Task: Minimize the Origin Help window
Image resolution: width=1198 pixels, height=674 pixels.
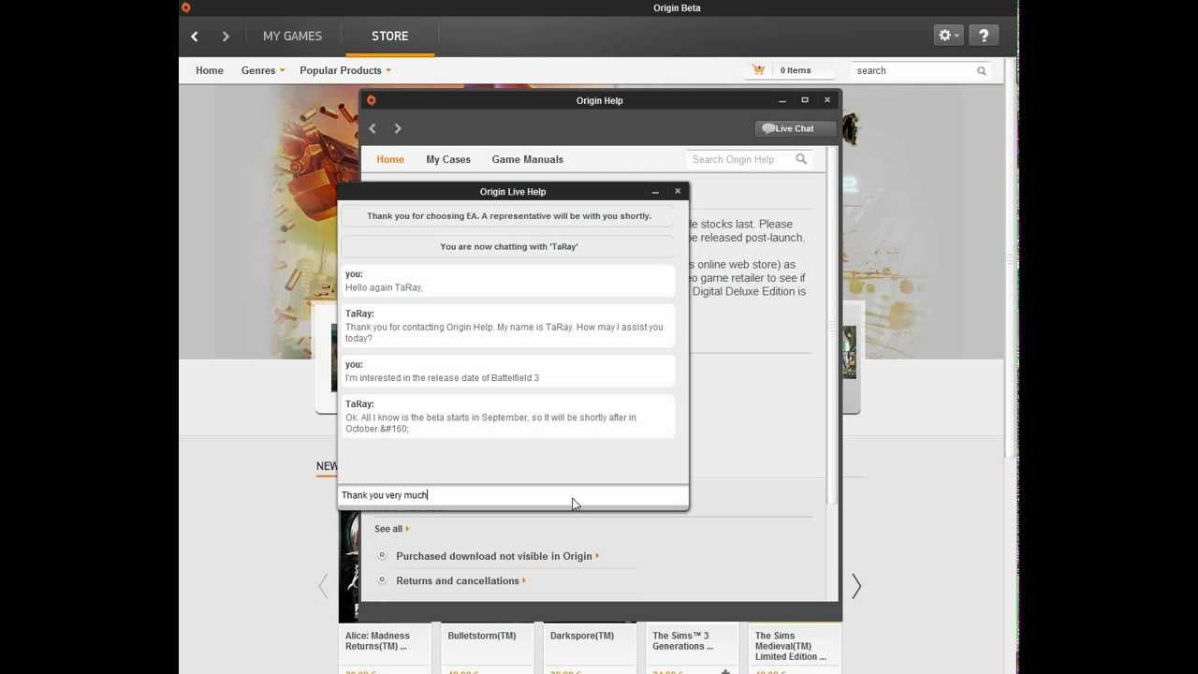Action: (x=782, y=100)
